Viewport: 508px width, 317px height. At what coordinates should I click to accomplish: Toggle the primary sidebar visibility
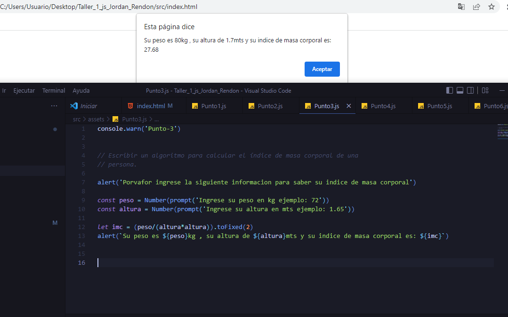coord(449,90)
